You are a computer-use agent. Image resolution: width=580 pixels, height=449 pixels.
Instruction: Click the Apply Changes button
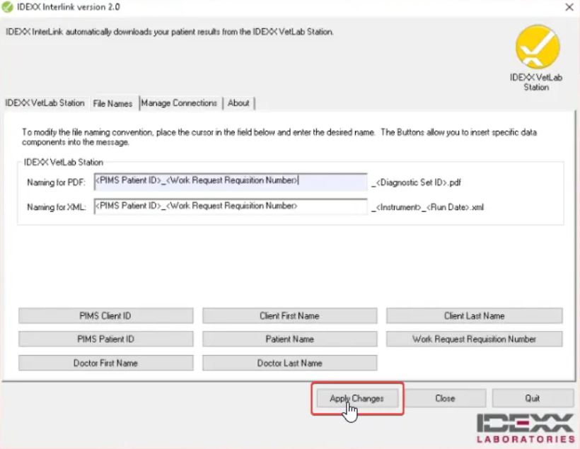(x=357, y=398)
